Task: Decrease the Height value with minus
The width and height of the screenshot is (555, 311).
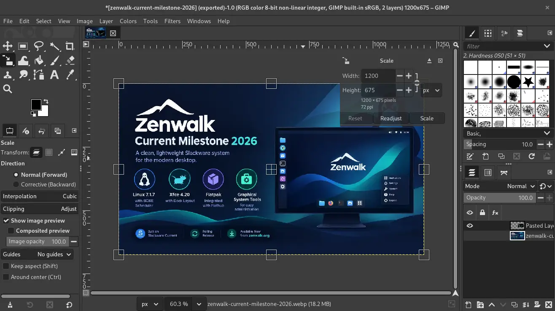Action: pos(399,90)
